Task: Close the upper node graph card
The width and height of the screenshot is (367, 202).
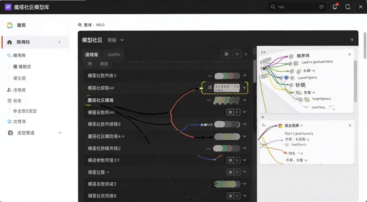Action: coord(350,54)
